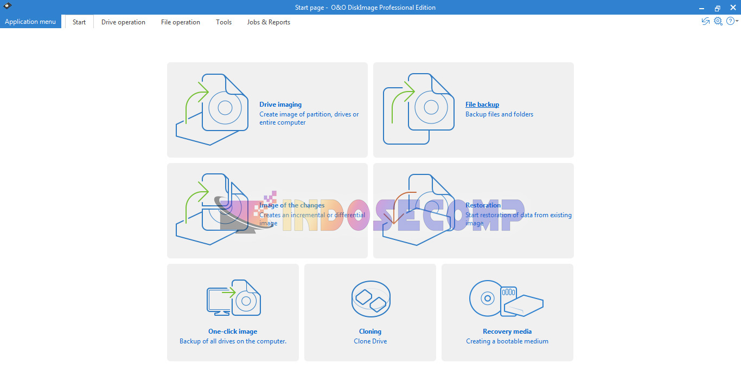Click the File backup document icon

coord(419,109)
